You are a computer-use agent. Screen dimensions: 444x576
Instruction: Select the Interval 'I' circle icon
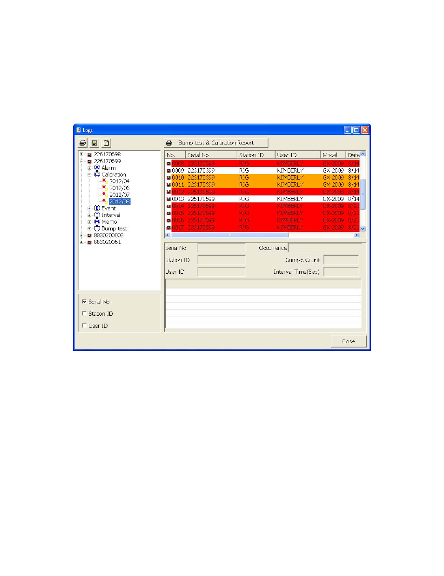(x=97, y=215)
